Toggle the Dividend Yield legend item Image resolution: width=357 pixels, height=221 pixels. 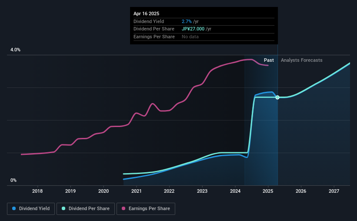coord(31,209)
